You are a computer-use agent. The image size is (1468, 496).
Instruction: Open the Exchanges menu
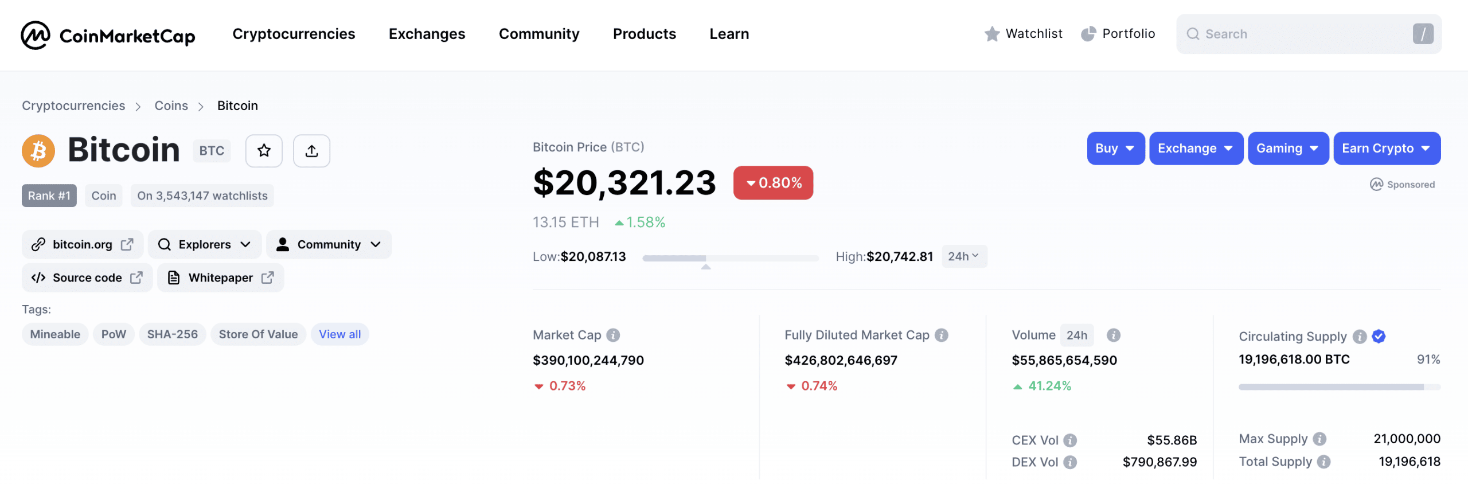pos(427,34)
